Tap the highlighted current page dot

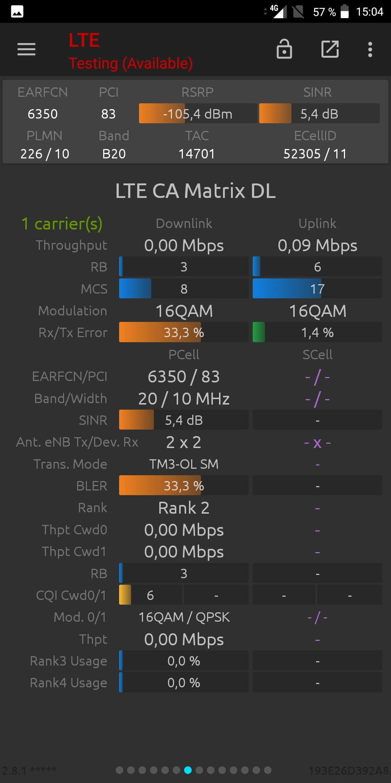point(188,770)
